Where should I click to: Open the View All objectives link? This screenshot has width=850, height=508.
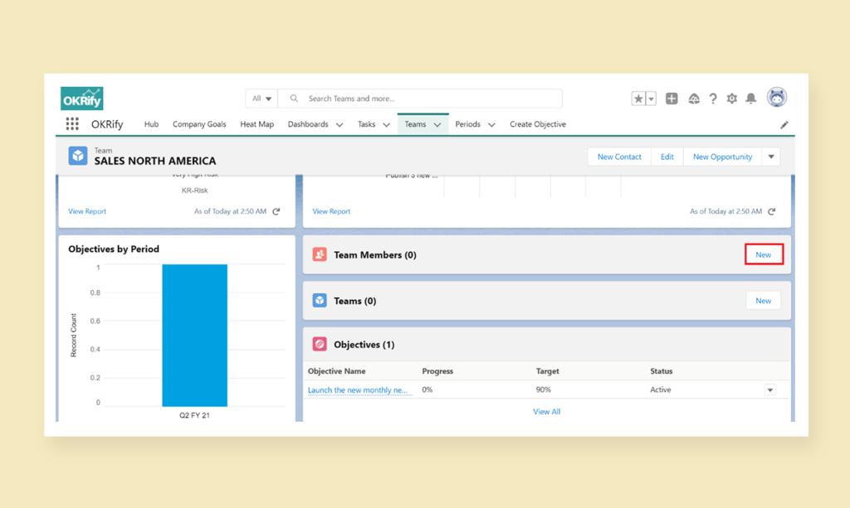pos(546,411)
